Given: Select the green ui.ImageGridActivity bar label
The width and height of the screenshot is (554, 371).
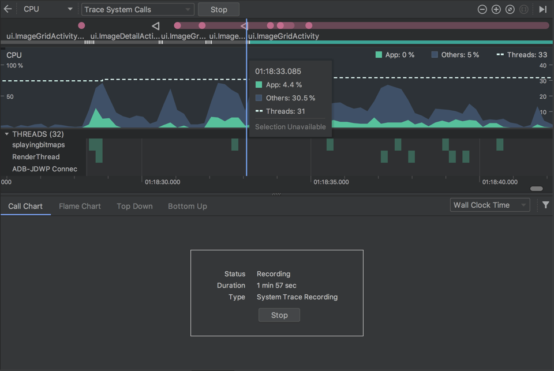Looking at the screenshot, I should [283, 36].
